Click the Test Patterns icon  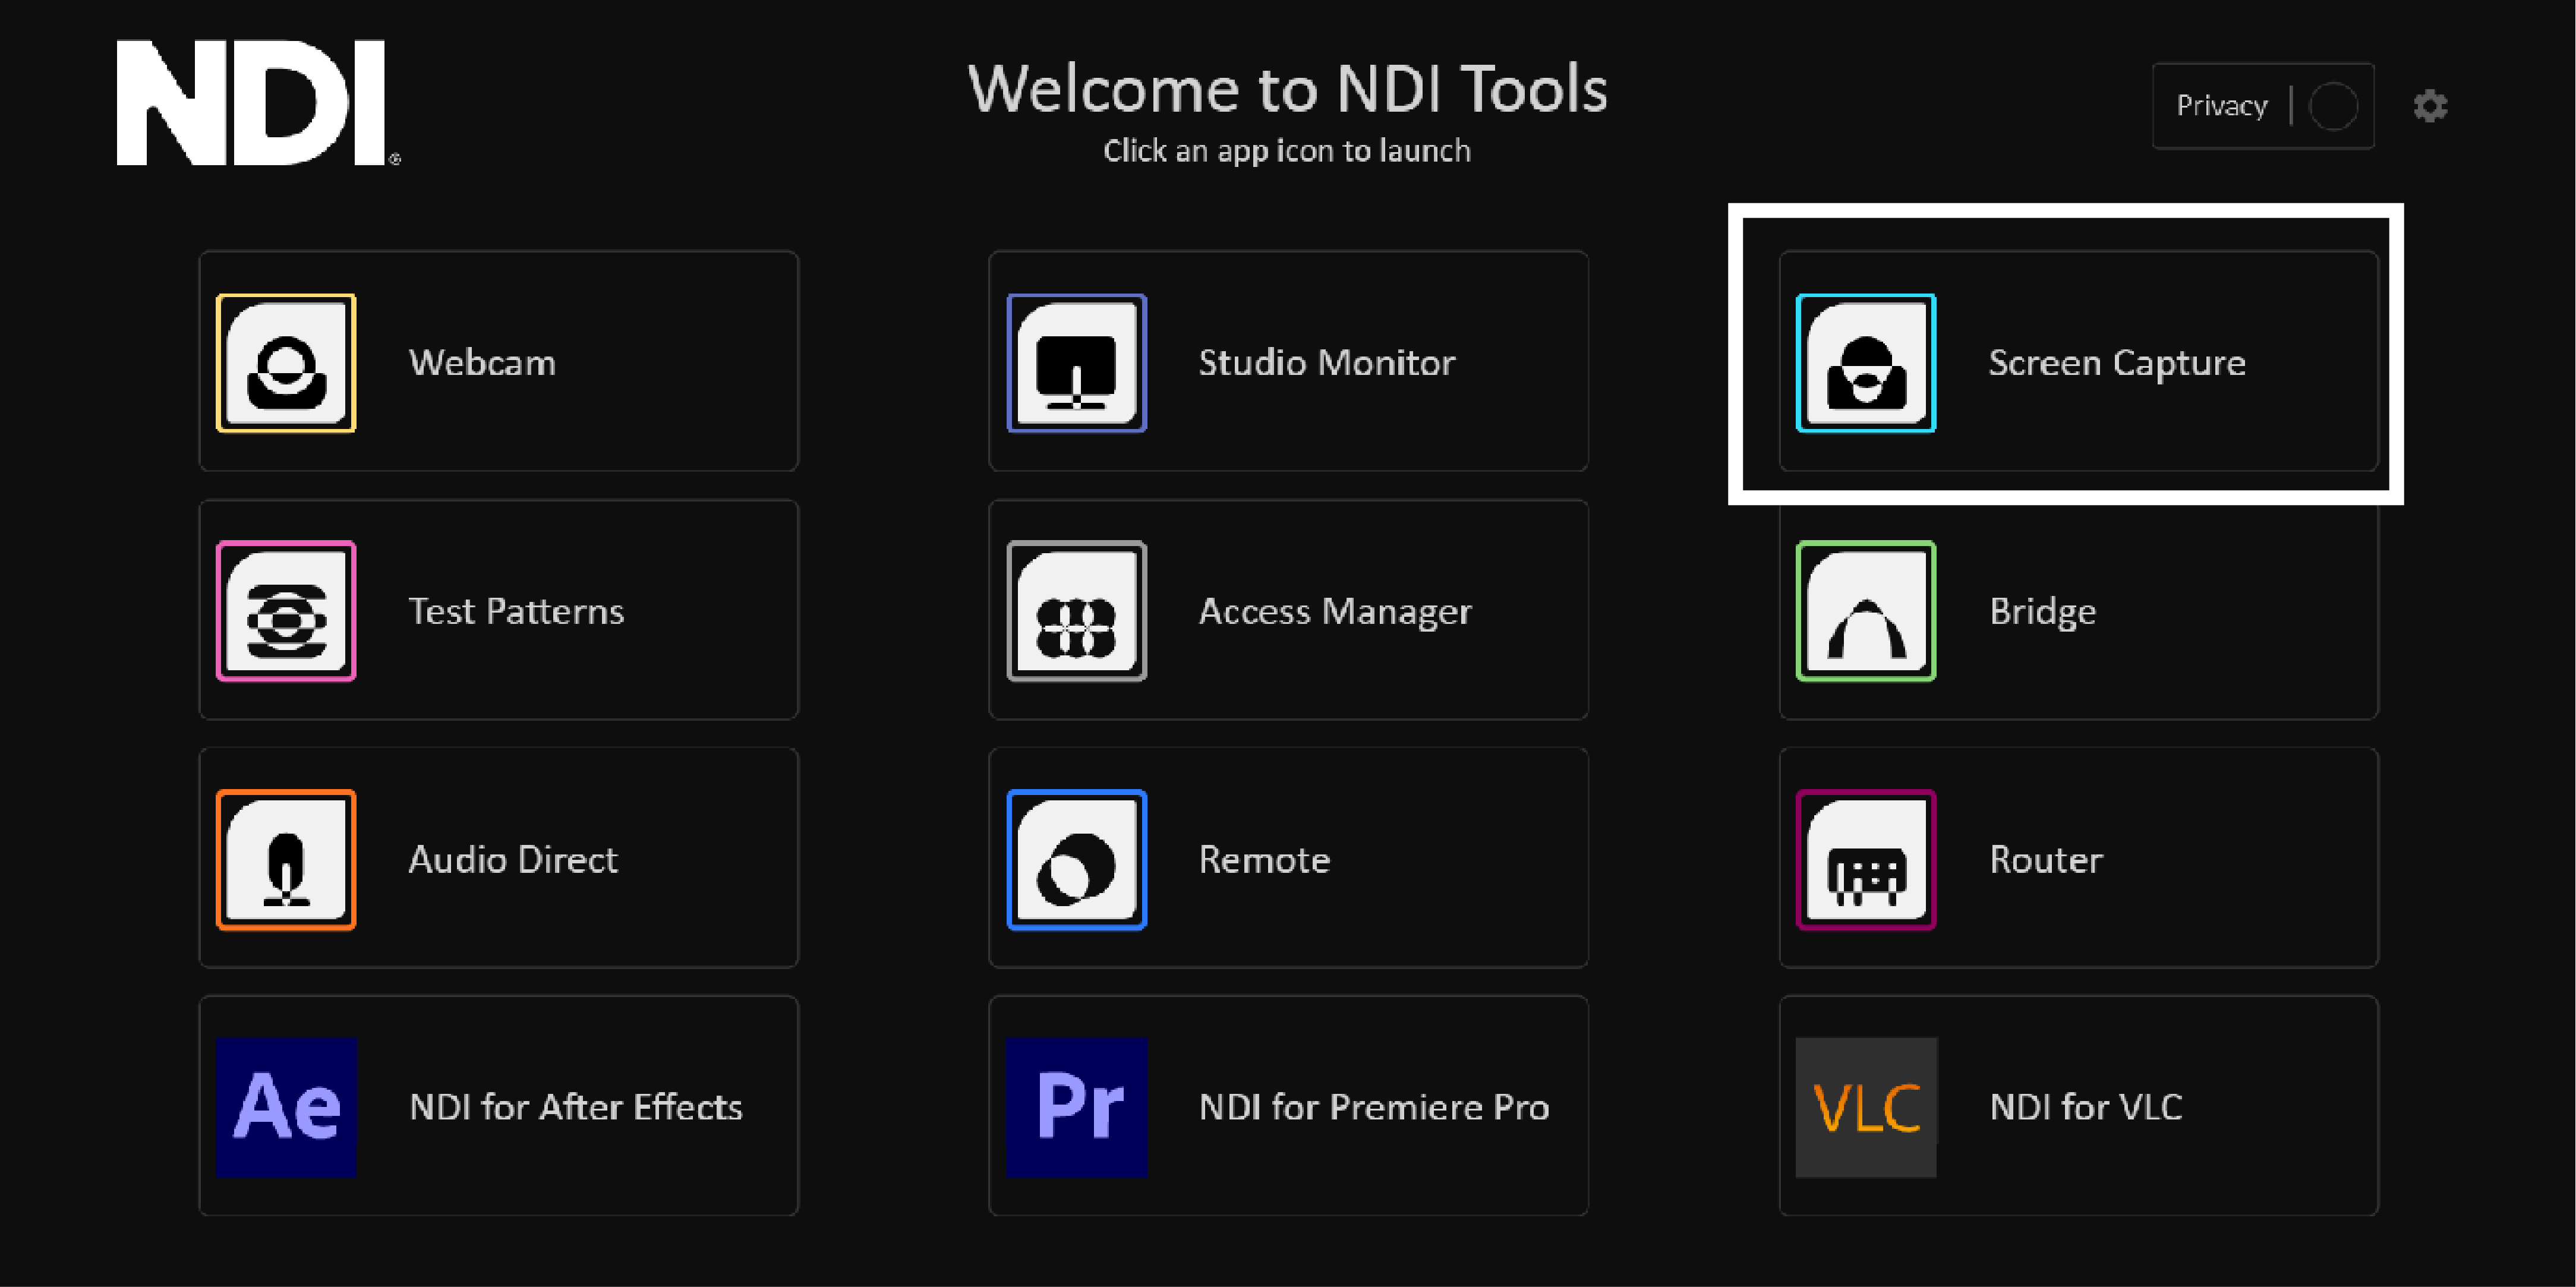[x=286, y=611]
